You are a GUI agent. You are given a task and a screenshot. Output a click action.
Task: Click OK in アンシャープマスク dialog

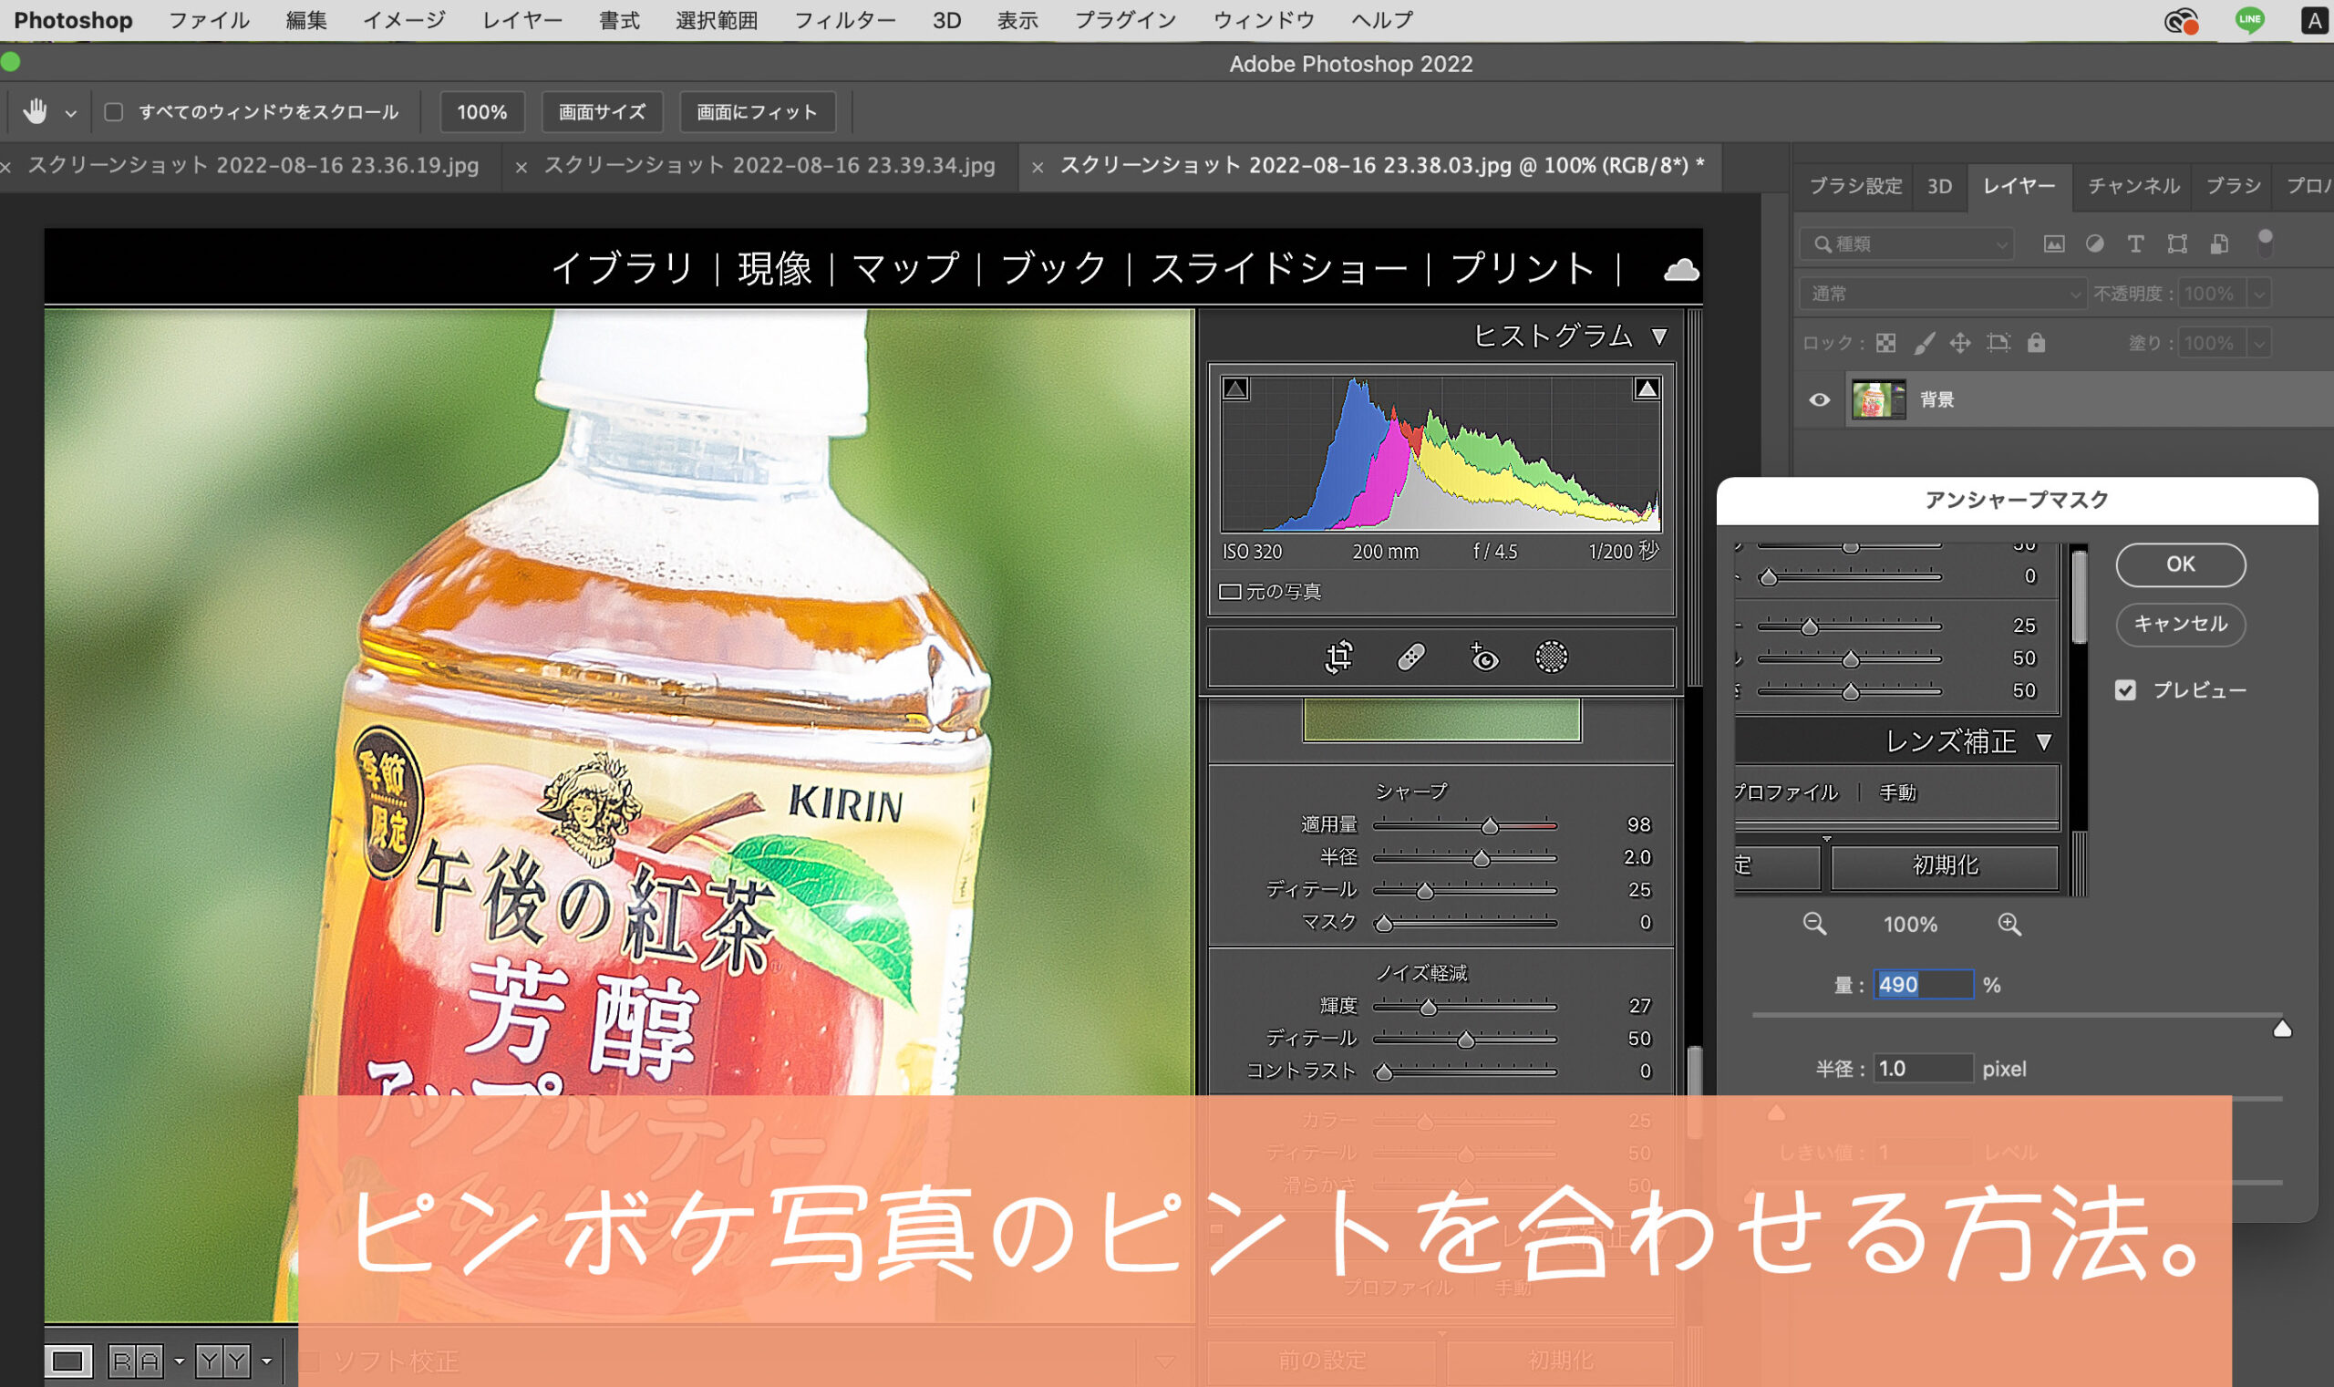(x=2180, y=564)
